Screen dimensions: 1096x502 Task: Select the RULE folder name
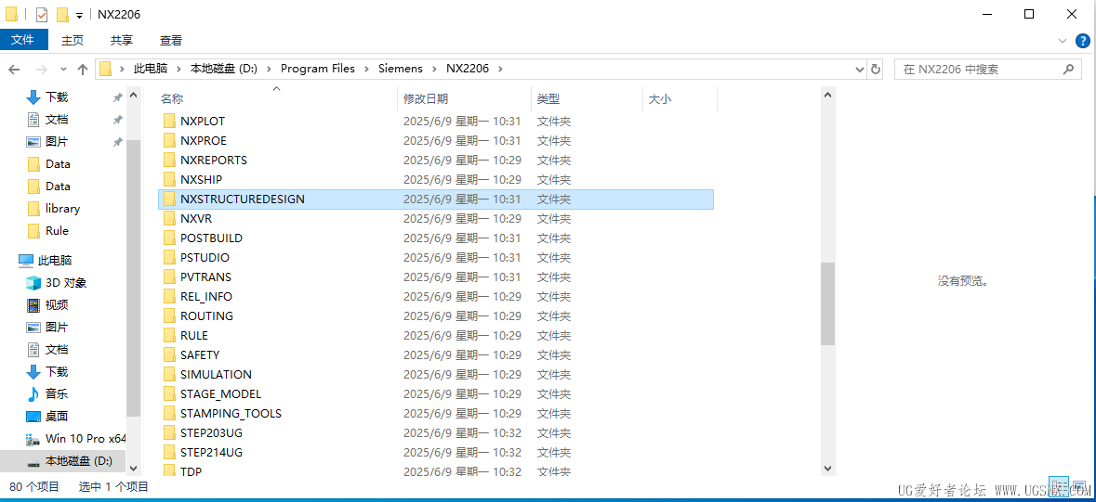194,336
